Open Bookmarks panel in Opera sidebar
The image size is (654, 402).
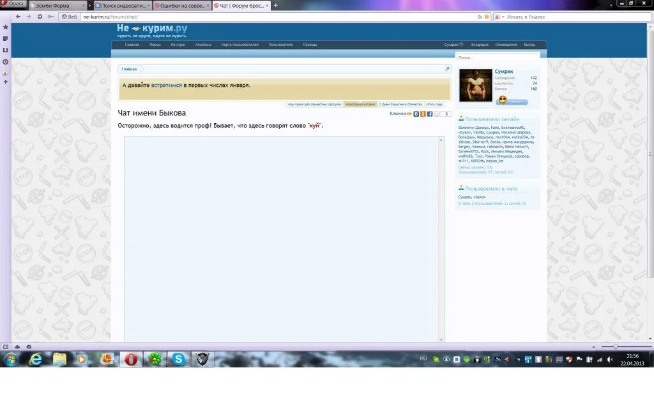pos(5,27)
